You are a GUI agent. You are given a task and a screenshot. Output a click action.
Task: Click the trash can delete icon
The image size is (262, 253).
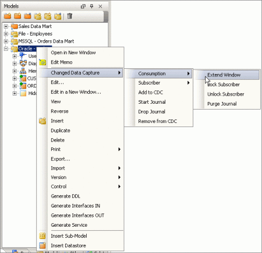click(x=69, y=16)
